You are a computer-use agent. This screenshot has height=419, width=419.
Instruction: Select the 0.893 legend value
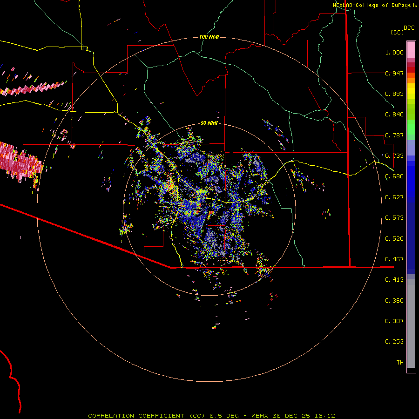pos(394,94)
